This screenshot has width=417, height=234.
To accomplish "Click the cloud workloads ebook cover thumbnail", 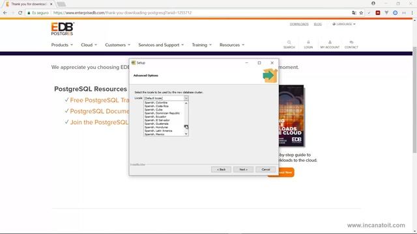I will tap(291, 116).
